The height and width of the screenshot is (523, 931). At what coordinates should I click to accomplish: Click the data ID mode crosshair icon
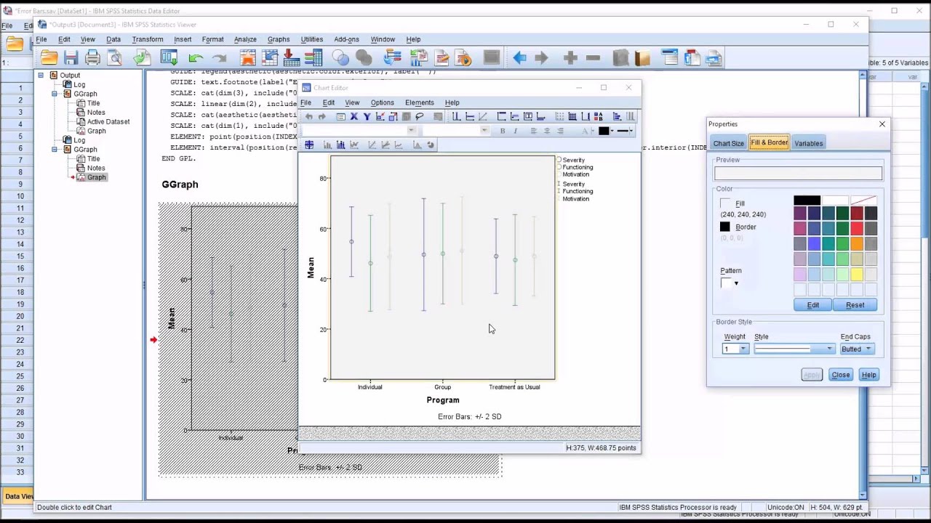click(x=309, y=145)
